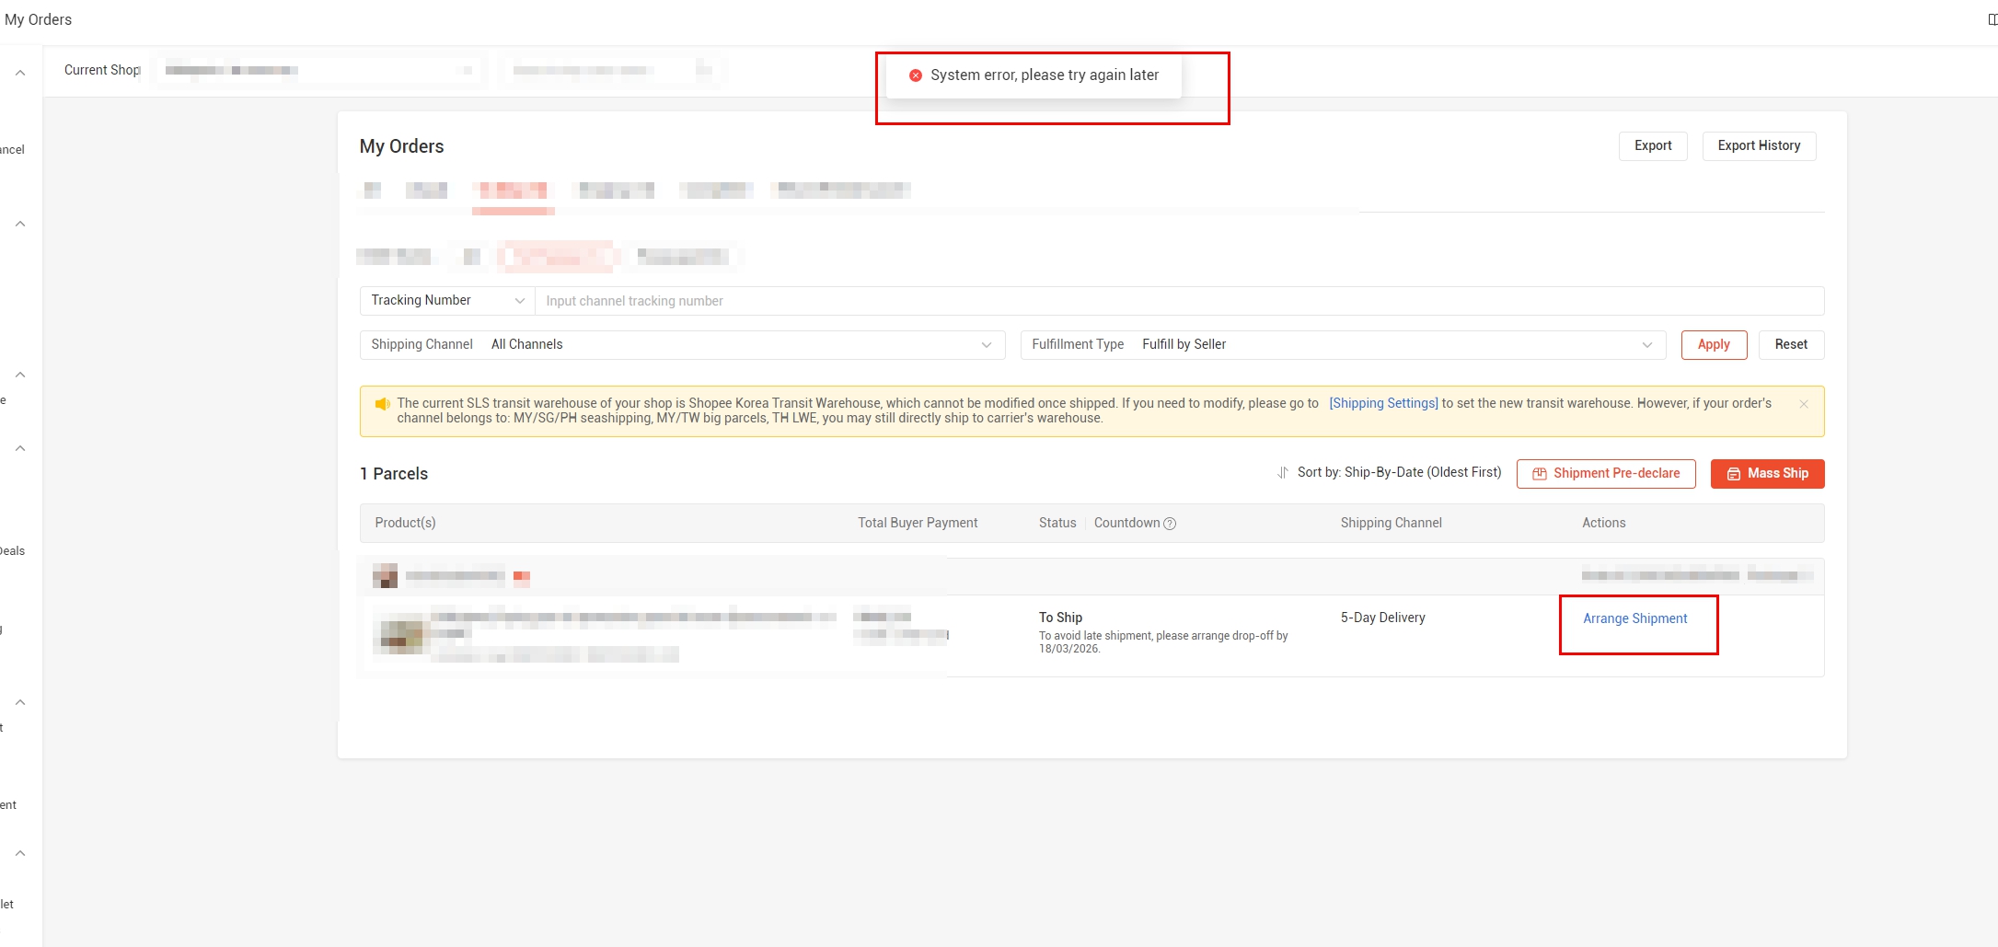Click the panel layout icon at top right
Viewport: 1998px width, 947px height.
point(1992,19)
